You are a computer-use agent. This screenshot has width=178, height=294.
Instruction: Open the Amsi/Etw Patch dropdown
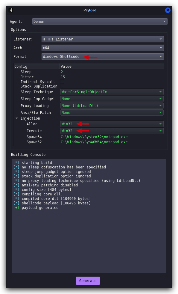[112, 112]
